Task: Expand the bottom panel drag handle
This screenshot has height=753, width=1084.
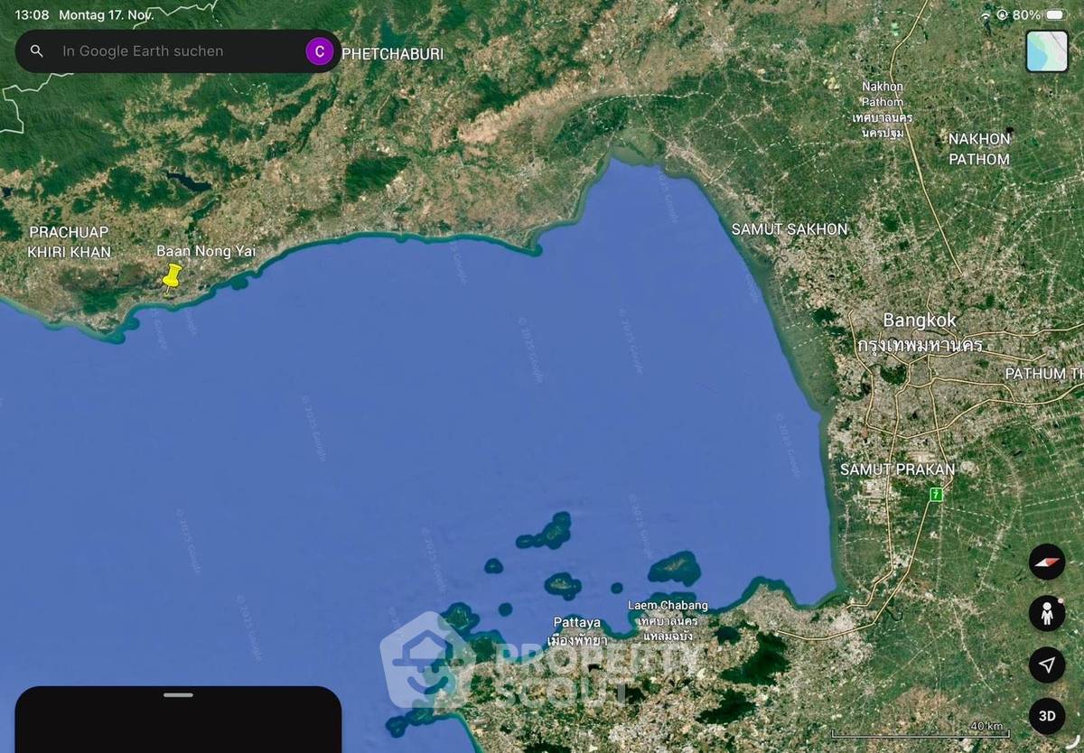Action: tap(179, 695)
